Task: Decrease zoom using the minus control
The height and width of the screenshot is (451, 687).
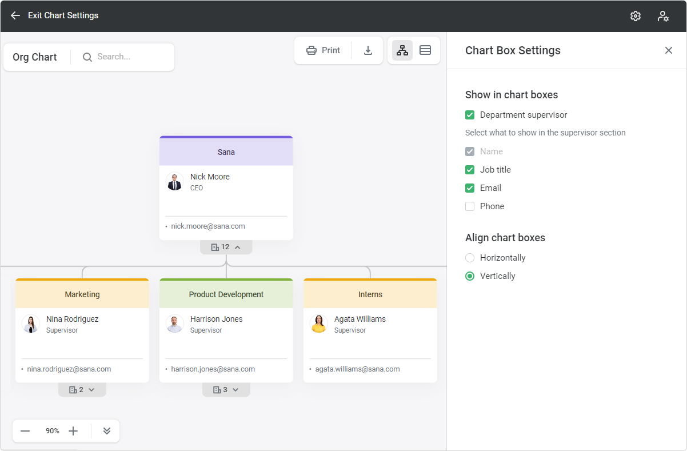Action: click(25, 430)
